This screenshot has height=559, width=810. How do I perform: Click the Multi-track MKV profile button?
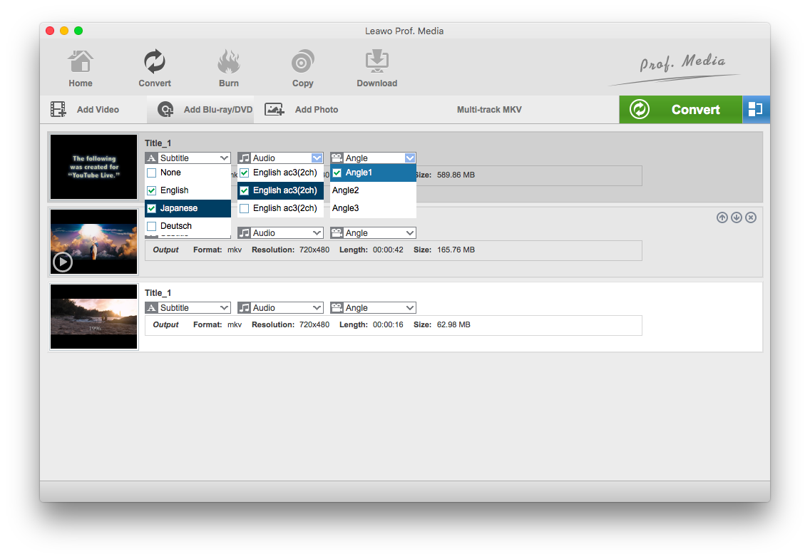pos(489,110)
